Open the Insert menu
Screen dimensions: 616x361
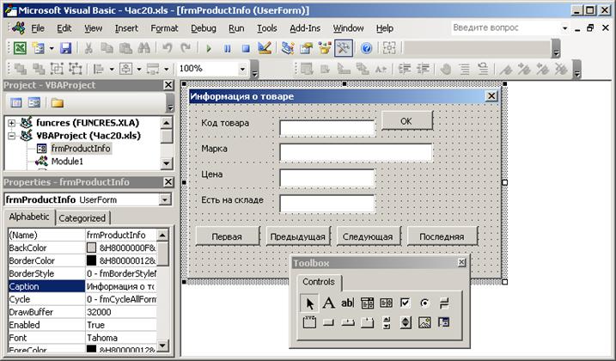[x=126, y=28]
